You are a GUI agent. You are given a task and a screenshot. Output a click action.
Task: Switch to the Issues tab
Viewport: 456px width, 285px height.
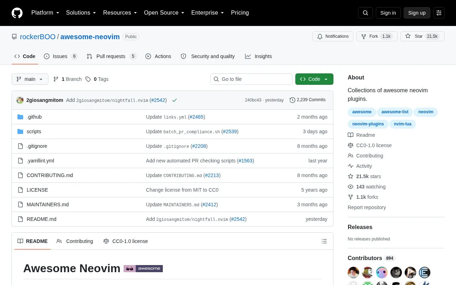point(61,56)
